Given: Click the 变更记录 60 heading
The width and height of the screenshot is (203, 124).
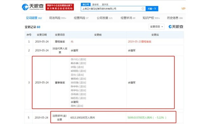Looking at the screenshot, I should click(32, 27).
